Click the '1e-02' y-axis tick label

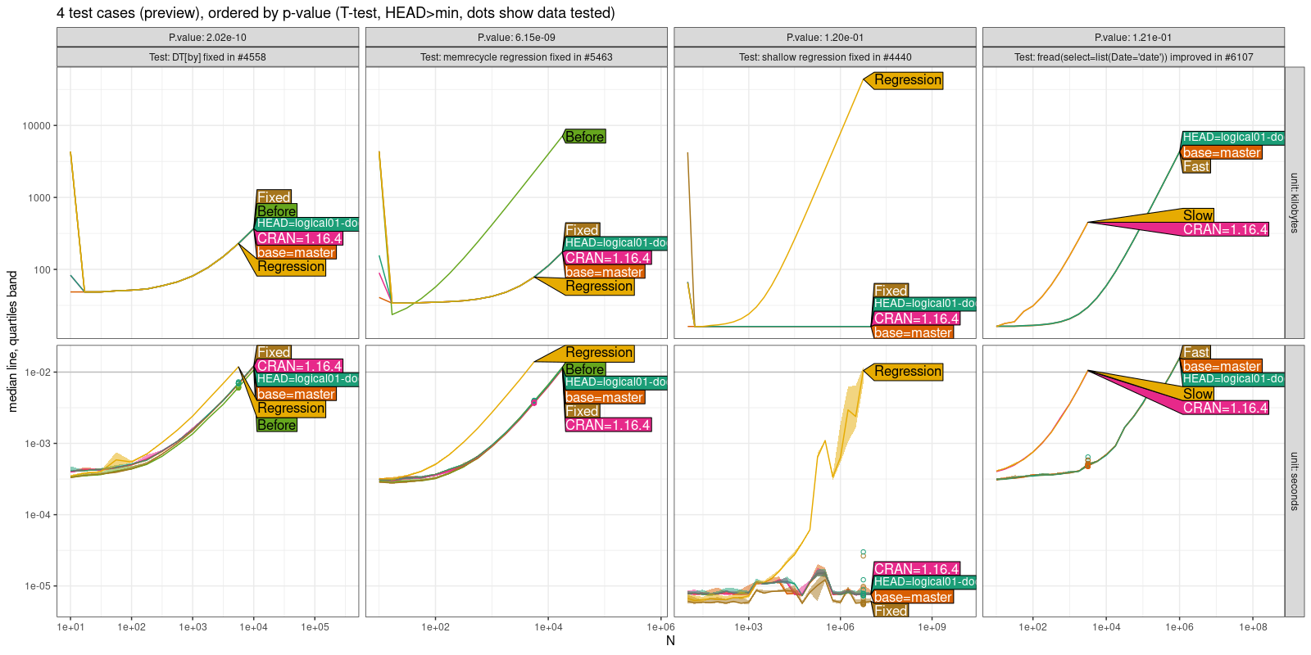tap(38, 373)
